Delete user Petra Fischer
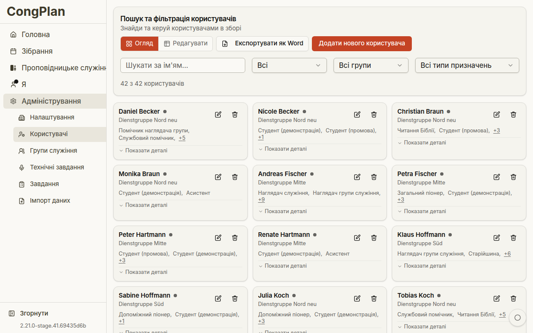 pos(513,177)
